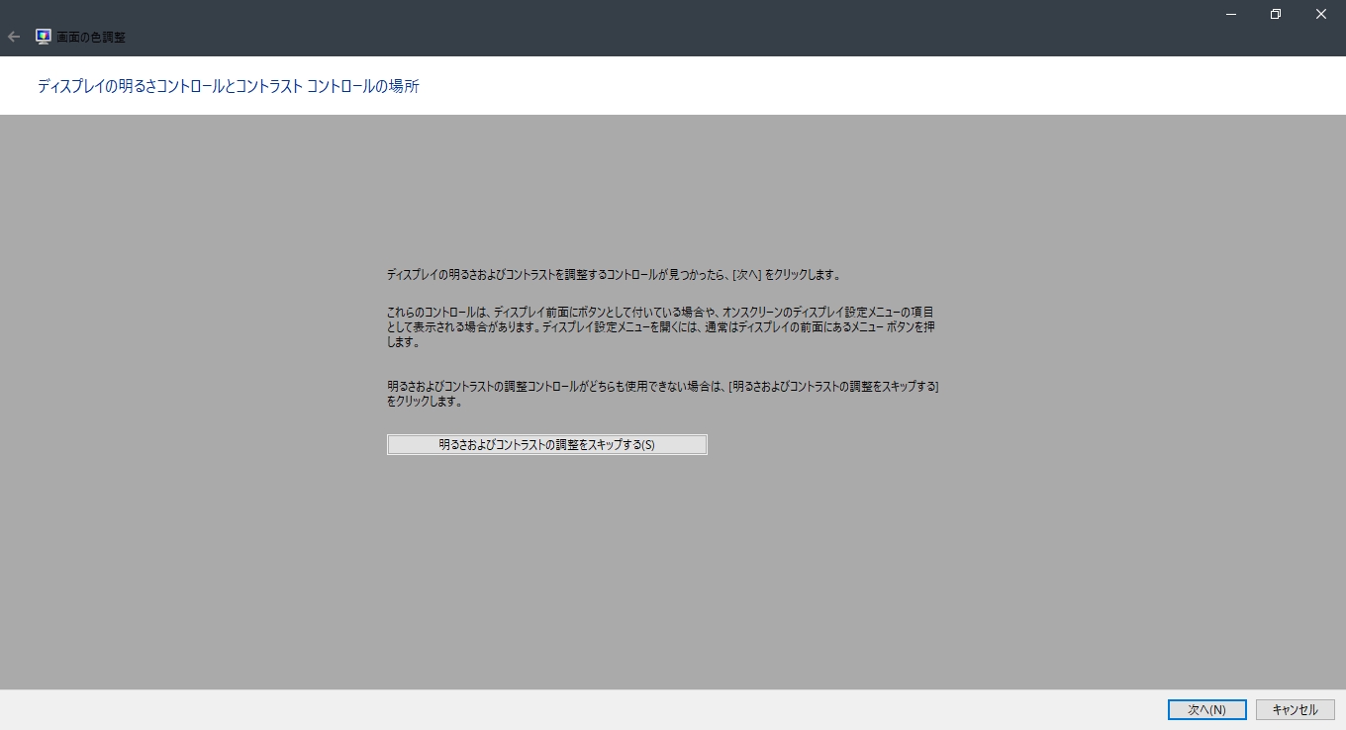
Task: Minimize the color calibration window
Action: 1231,14
